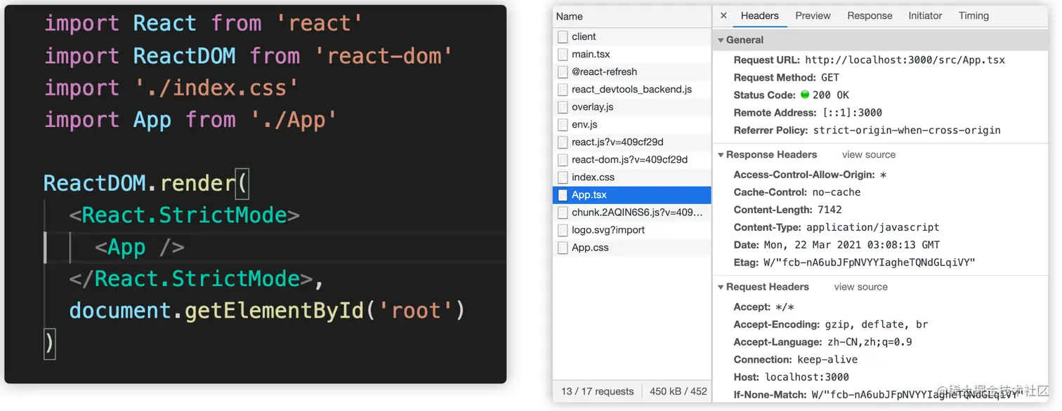The height and width of the screenshot is (411, 1062).
Task: Click the file icon beside index.css
Action: click(x=563, y=177)
